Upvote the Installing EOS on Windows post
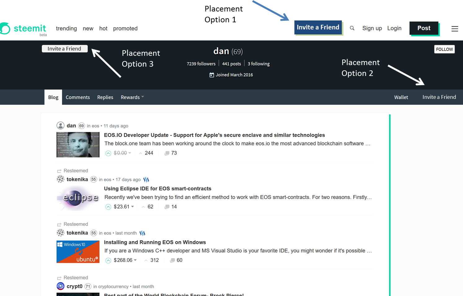463x296 pixels. (x=108, y=260)
